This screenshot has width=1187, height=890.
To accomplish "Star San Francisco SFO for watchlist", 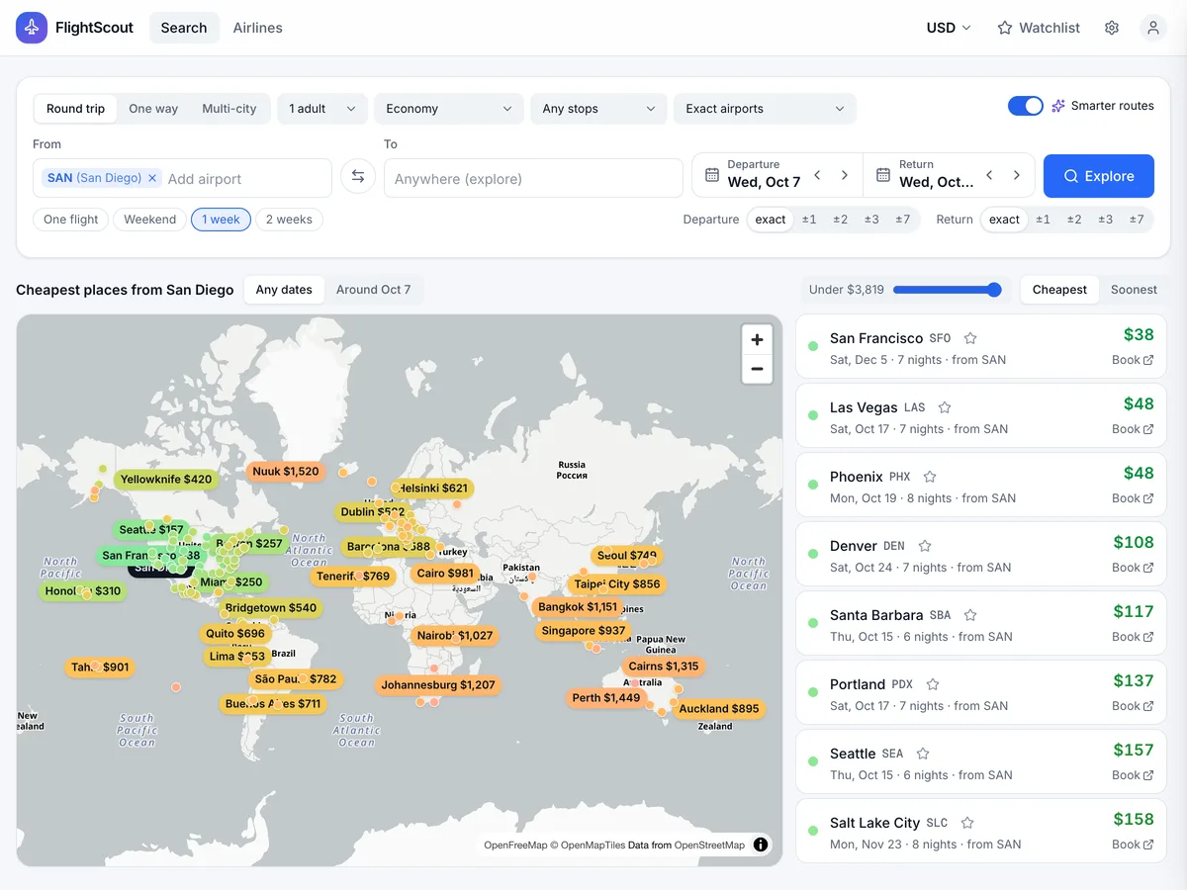I will [970, 338].
